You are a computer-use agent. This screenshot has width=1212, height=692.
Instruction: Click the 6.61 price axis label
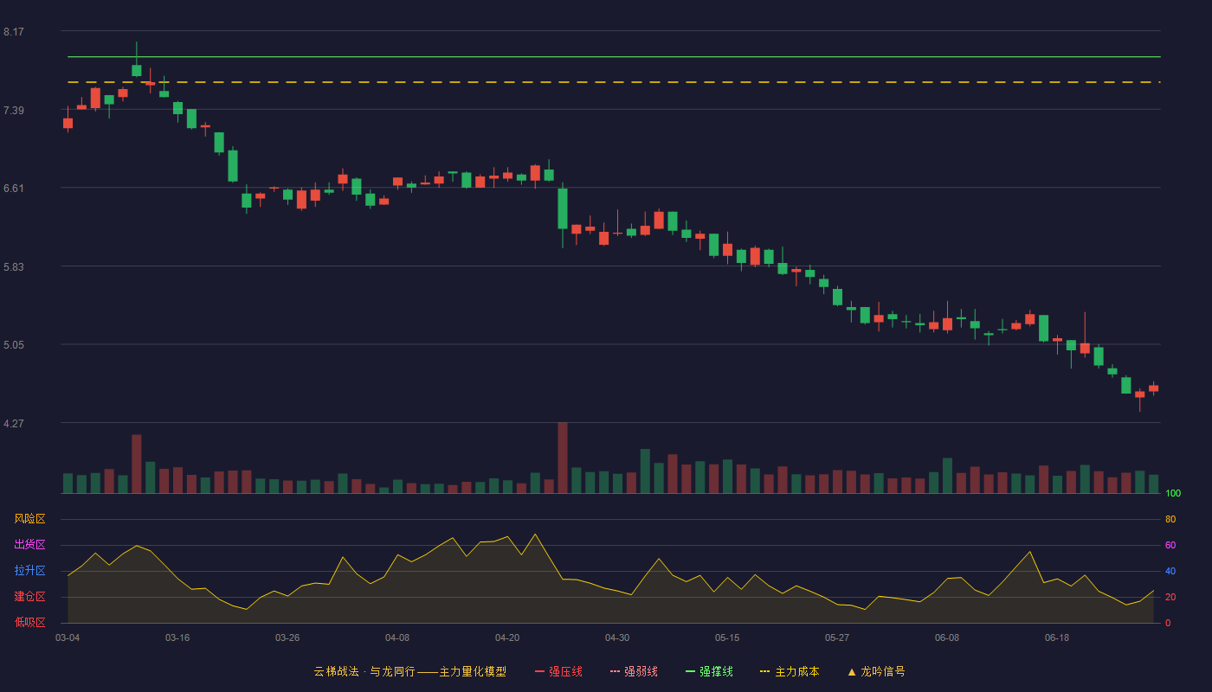pos(14,189)
